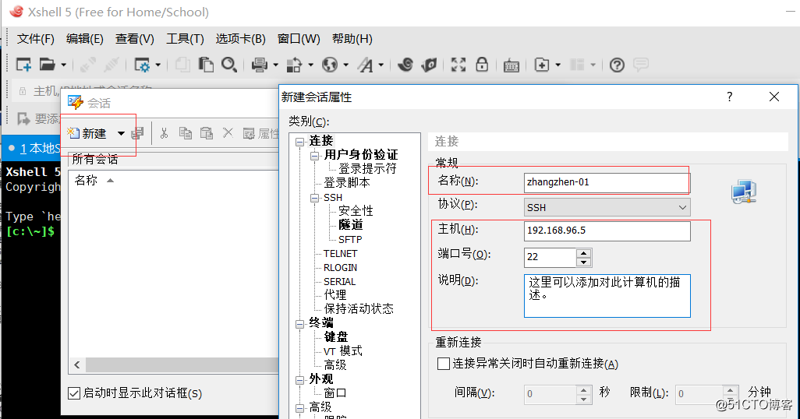Click the New session toolbar icon
The height and width of the screenshot is (419, 800).
coord(23,65)
